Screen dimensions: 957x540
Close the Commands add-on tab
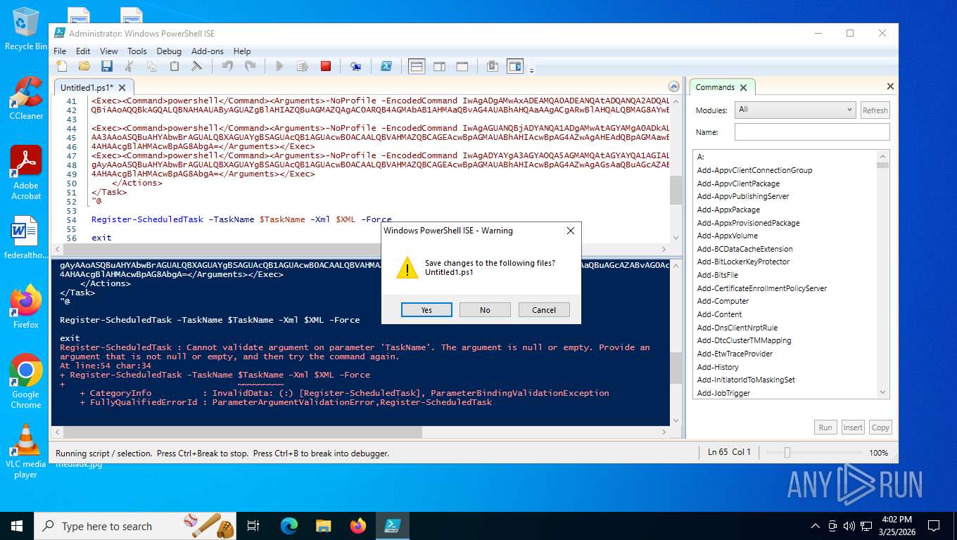[744, 88]
